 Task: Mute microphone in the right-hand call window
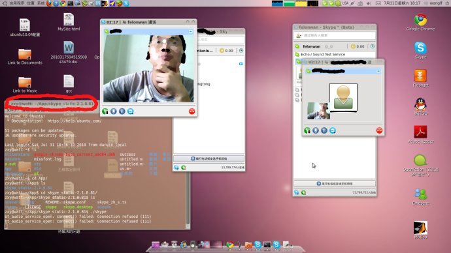(316, 130)
